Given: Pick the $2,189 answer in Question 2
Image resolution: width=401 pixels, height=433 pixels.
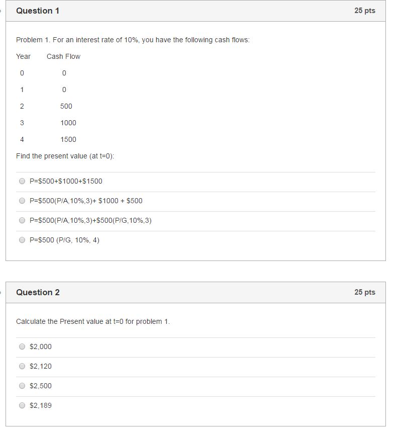Looking at the screenshot, I should pyautogui.click(x=22, y=405).
